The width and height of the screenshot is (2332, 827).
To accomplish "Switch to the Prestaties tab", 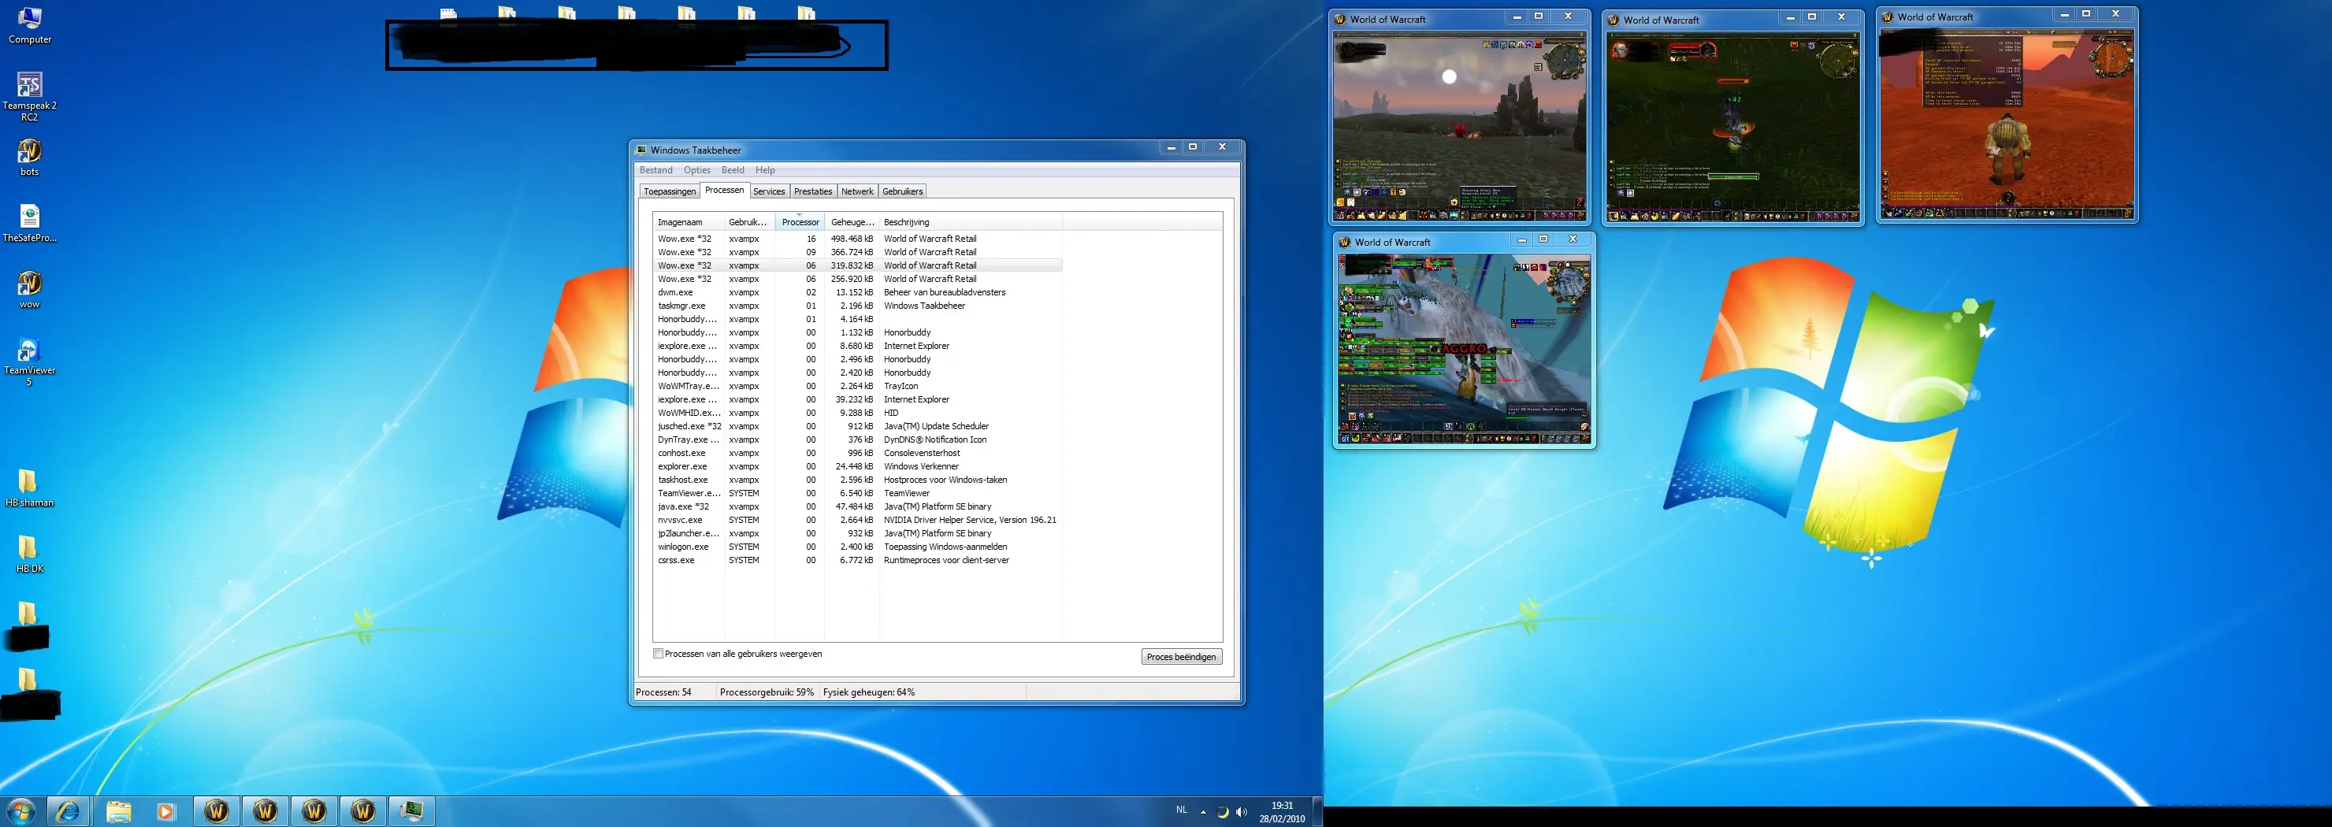I will point(813,192).
